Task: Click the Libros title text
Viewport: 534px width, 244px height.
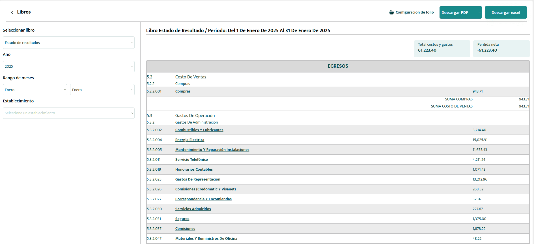Action: pyautogui.click(x=24, y=12)
